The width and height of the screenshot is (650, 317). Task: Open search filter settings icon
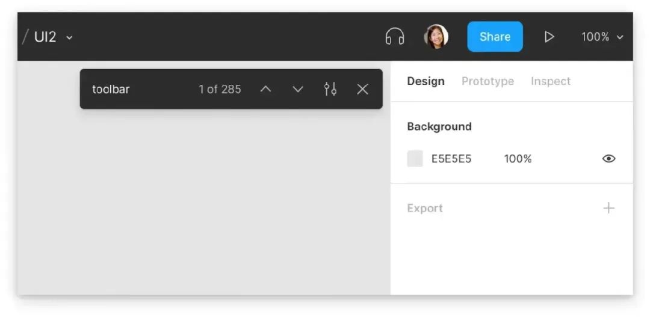click(x=330, y=89)
